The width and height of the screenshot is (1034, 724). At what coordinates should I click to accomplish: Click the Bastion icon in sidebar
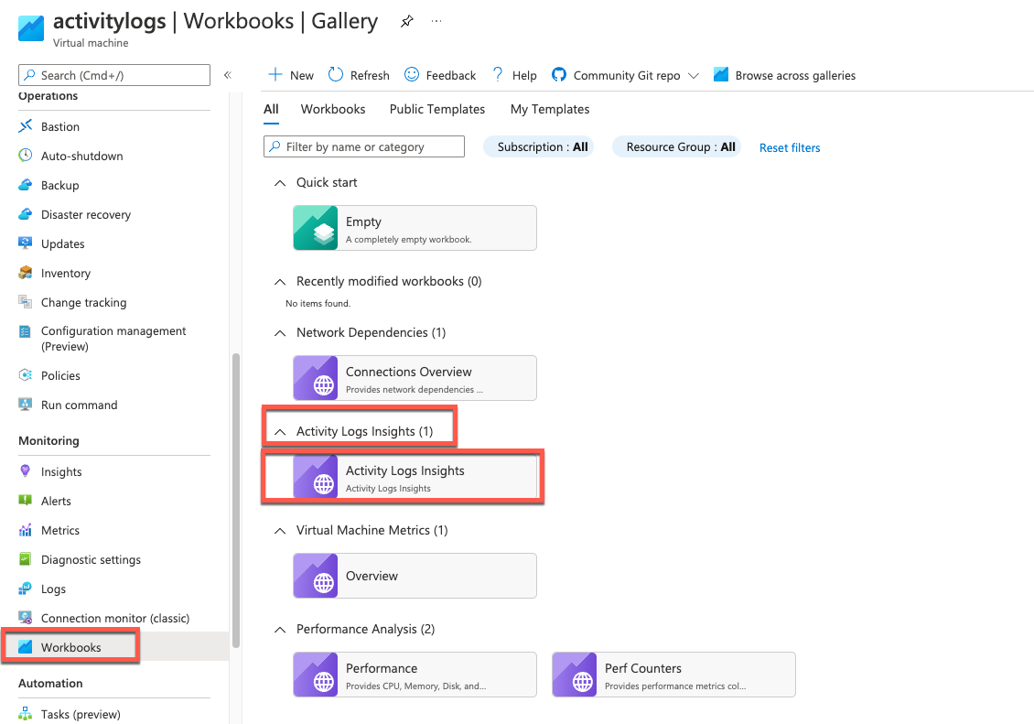[26, 126]
